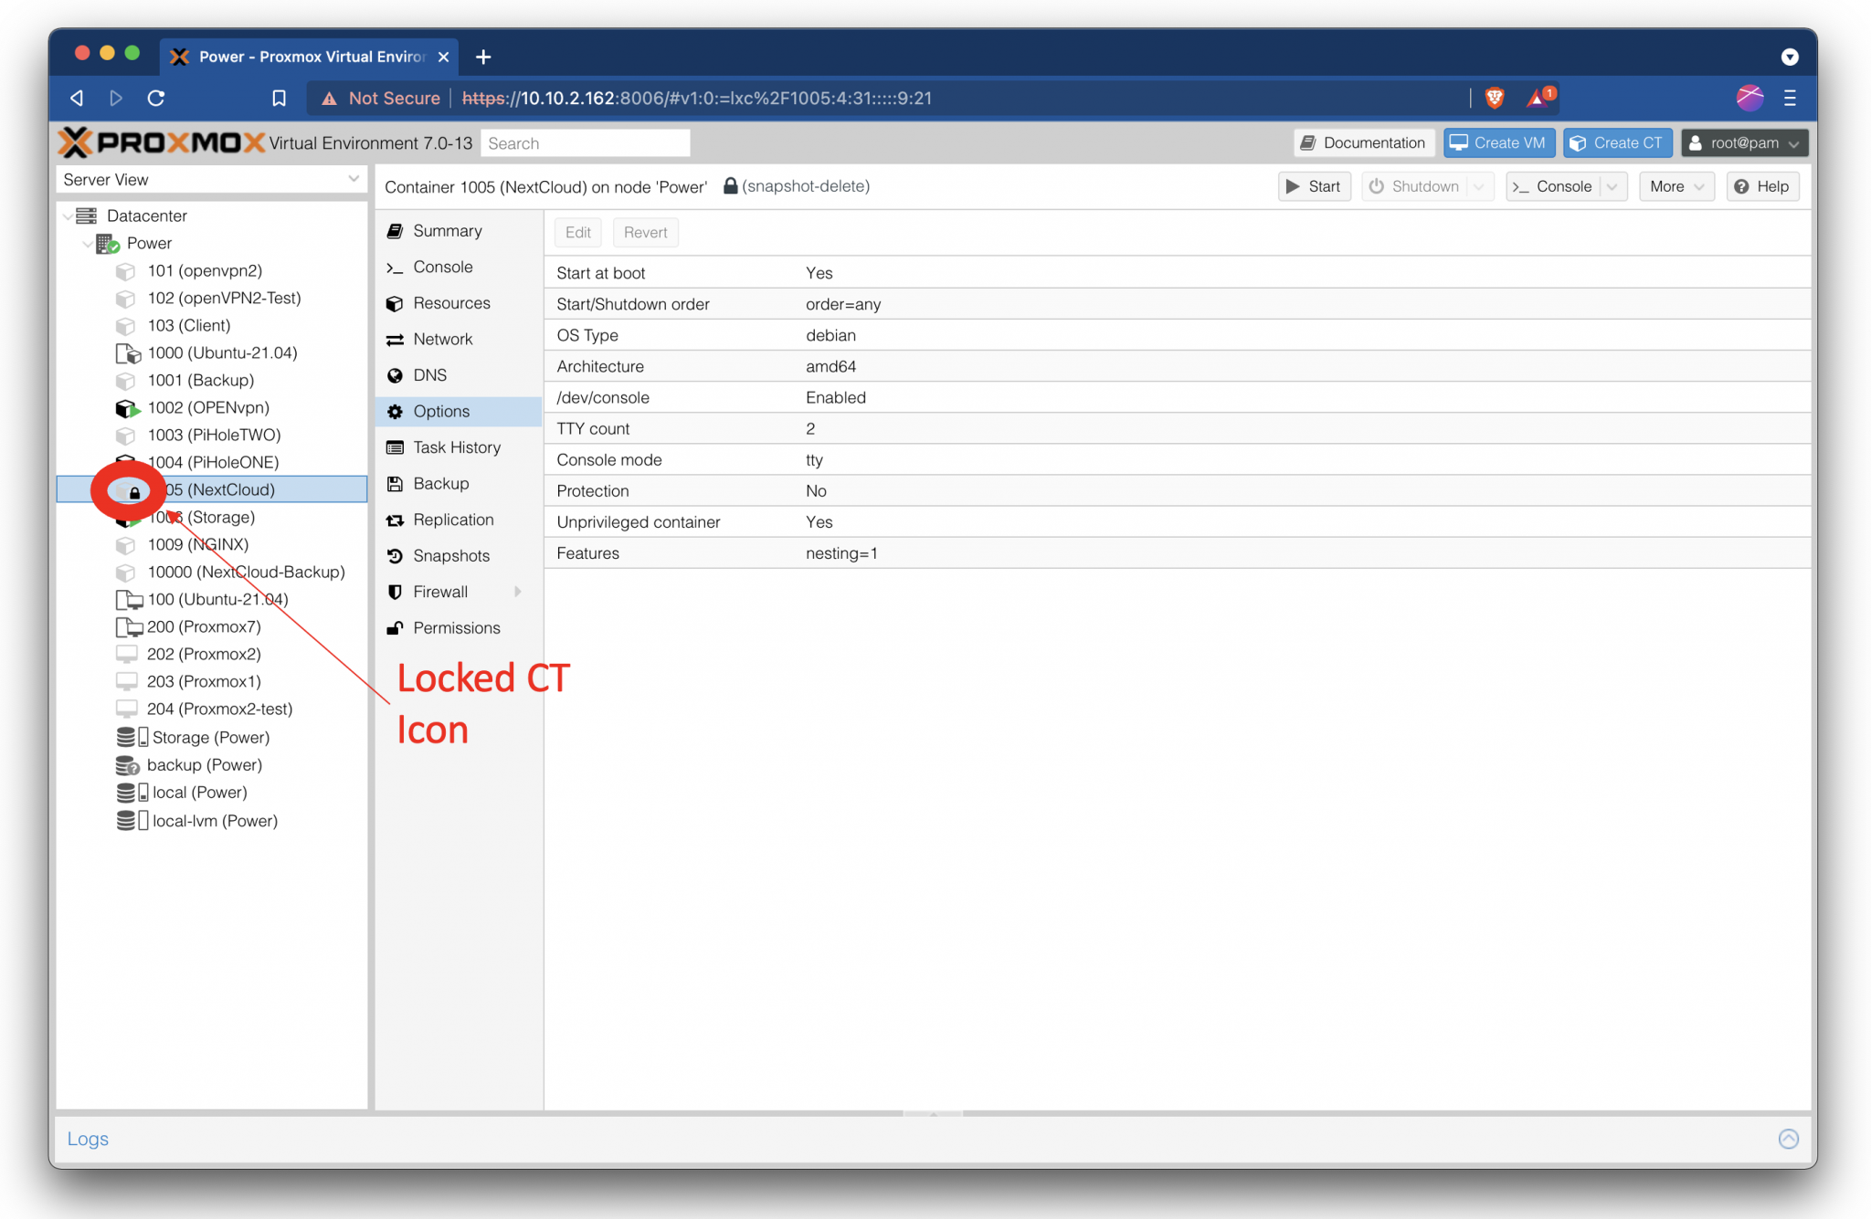Open the Backup panel icon
This screenshot has width=1871, height=1219.
[x=396, y=483]
